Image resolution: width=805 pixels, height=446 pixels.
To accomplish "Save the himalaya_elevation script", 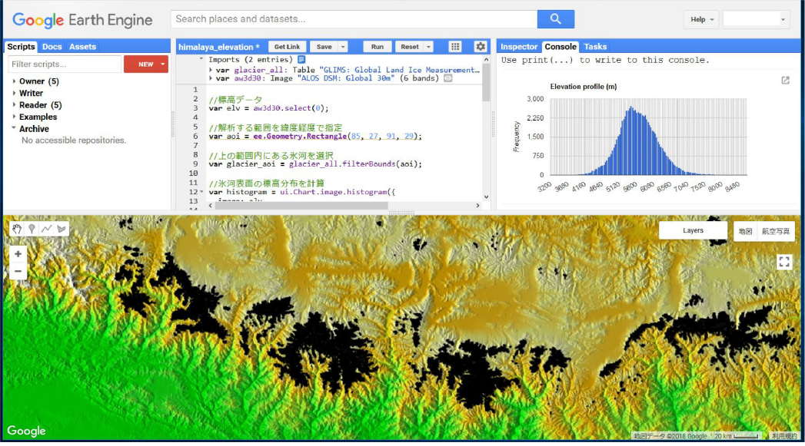I will click(x=324, y=47).
